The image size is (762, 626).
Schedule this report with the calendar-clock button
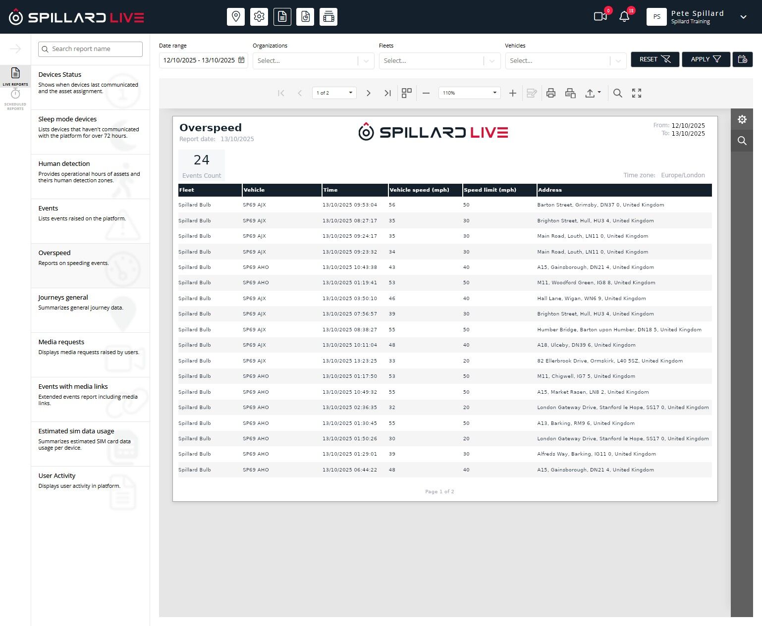(743, 59)
